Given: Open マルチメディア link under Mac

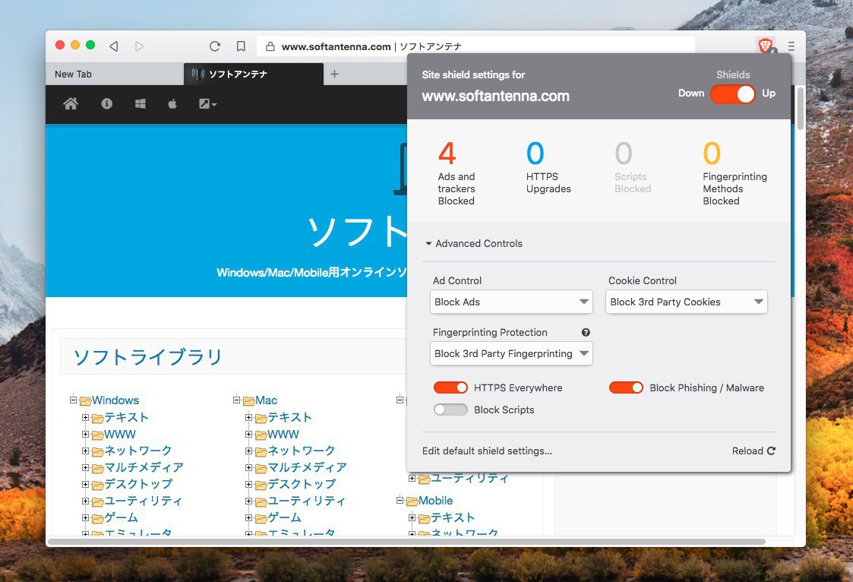Looking at the screenshot, I should (x=307, y=467).
